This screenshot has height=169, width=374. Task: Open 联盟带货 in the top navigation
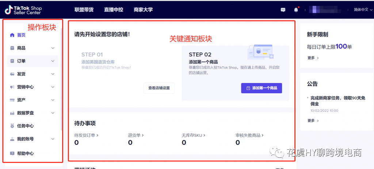(x=84, y=10)
